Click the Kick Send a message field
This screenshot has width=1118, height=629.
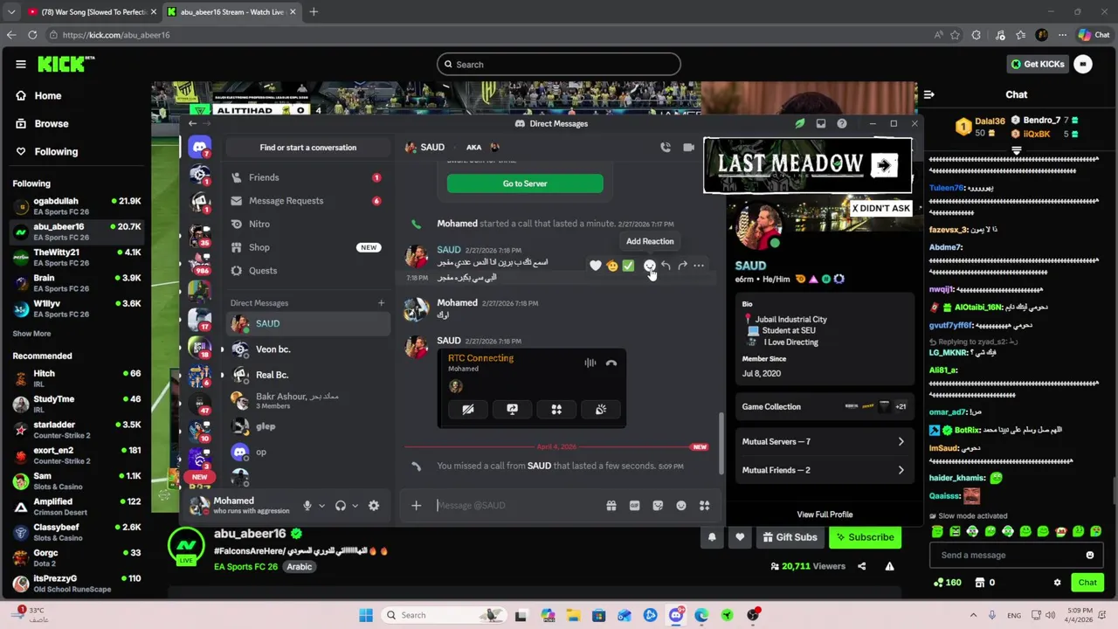click(1016, 555)
